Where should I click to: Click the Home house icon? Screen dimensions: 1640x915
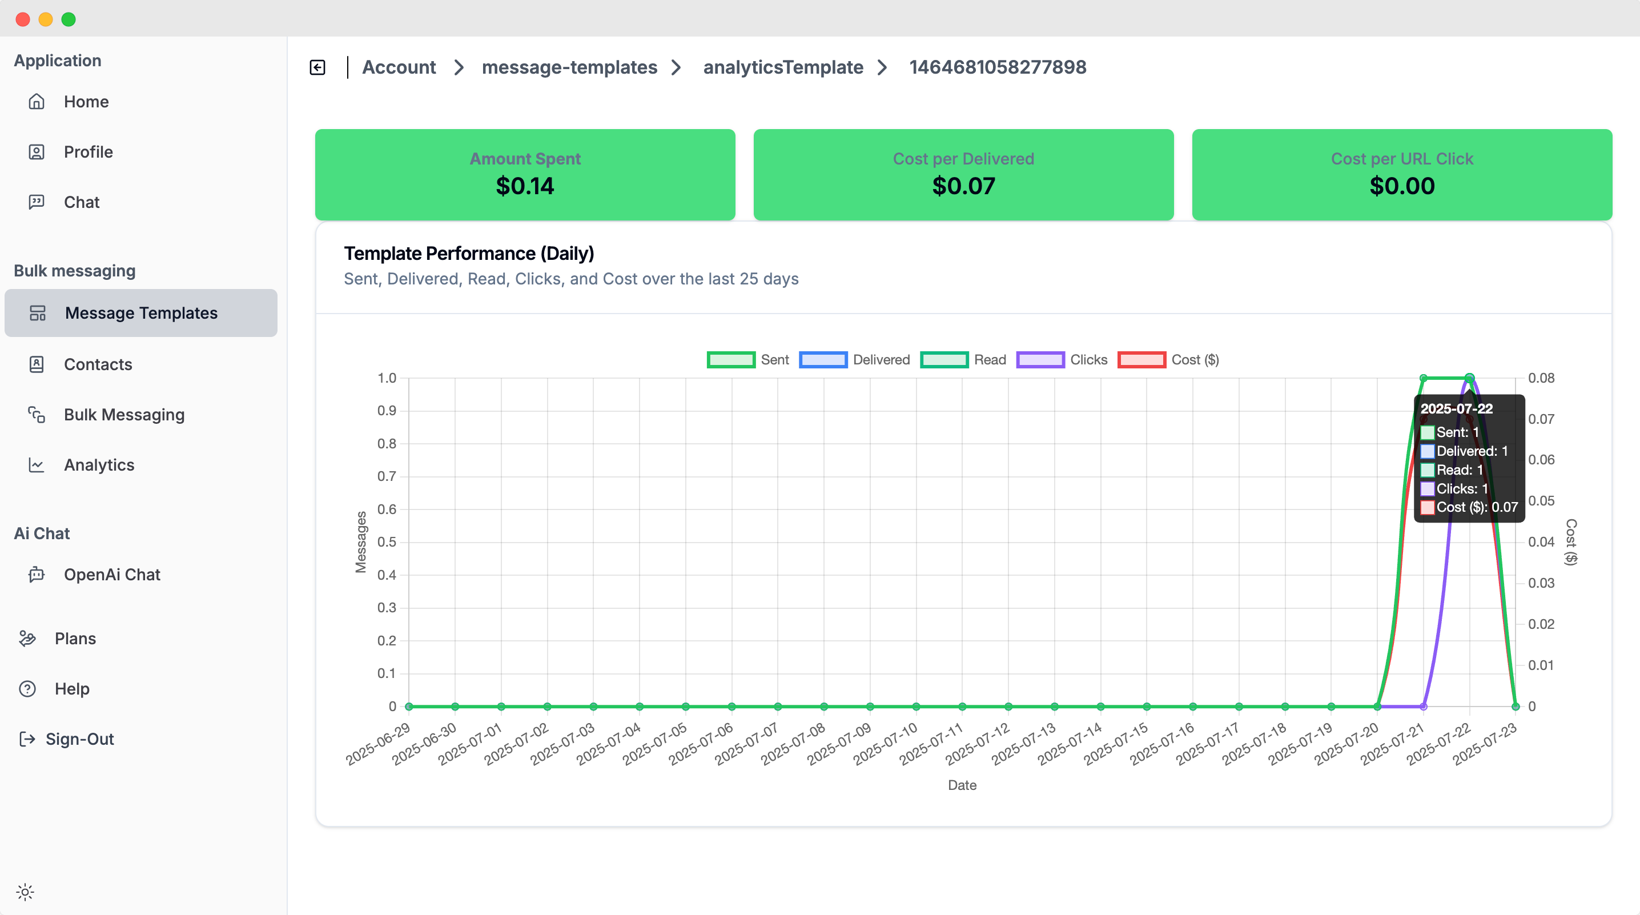click(x=37, y=102)
